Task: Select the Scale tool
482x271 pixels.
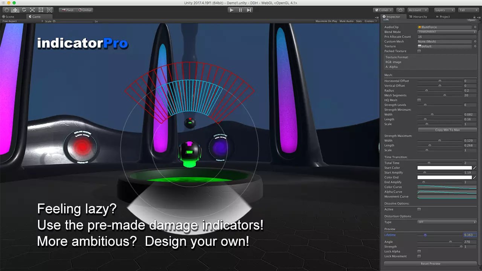Action: pos(32,10)
